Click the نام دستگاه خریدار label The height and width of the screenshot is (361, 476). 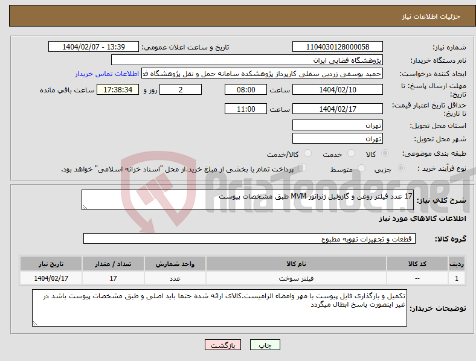(x=438, y=61)
